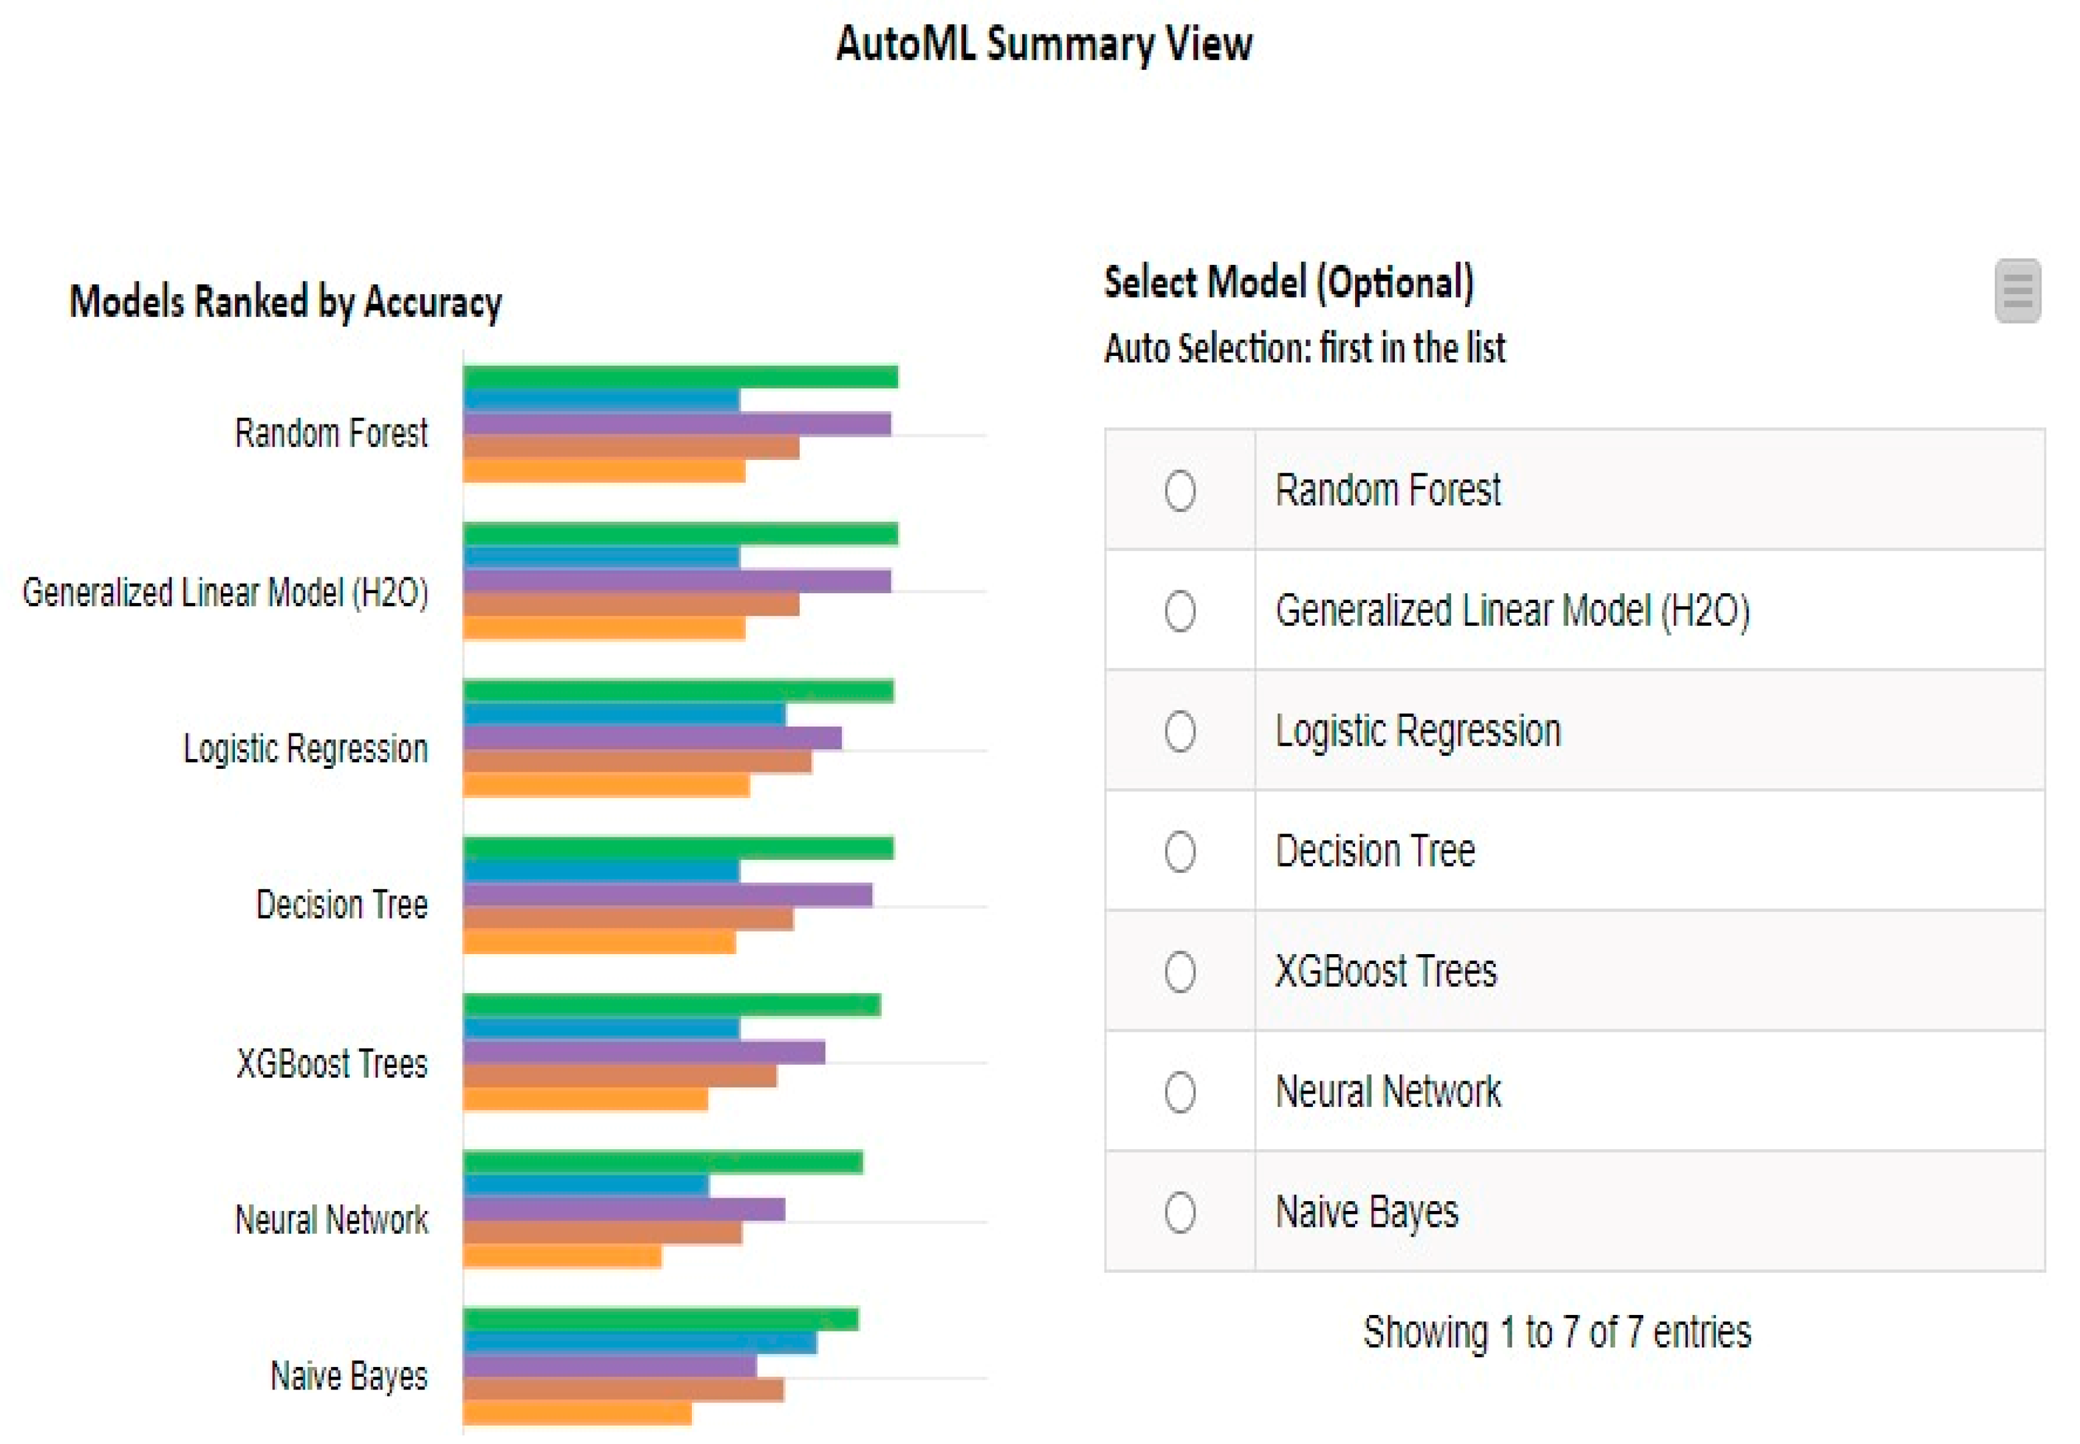This screenshot has width=2080, height=1444.
Task: Click the Showing 1 to 7 entries text
Action: coord(1556,1332)
